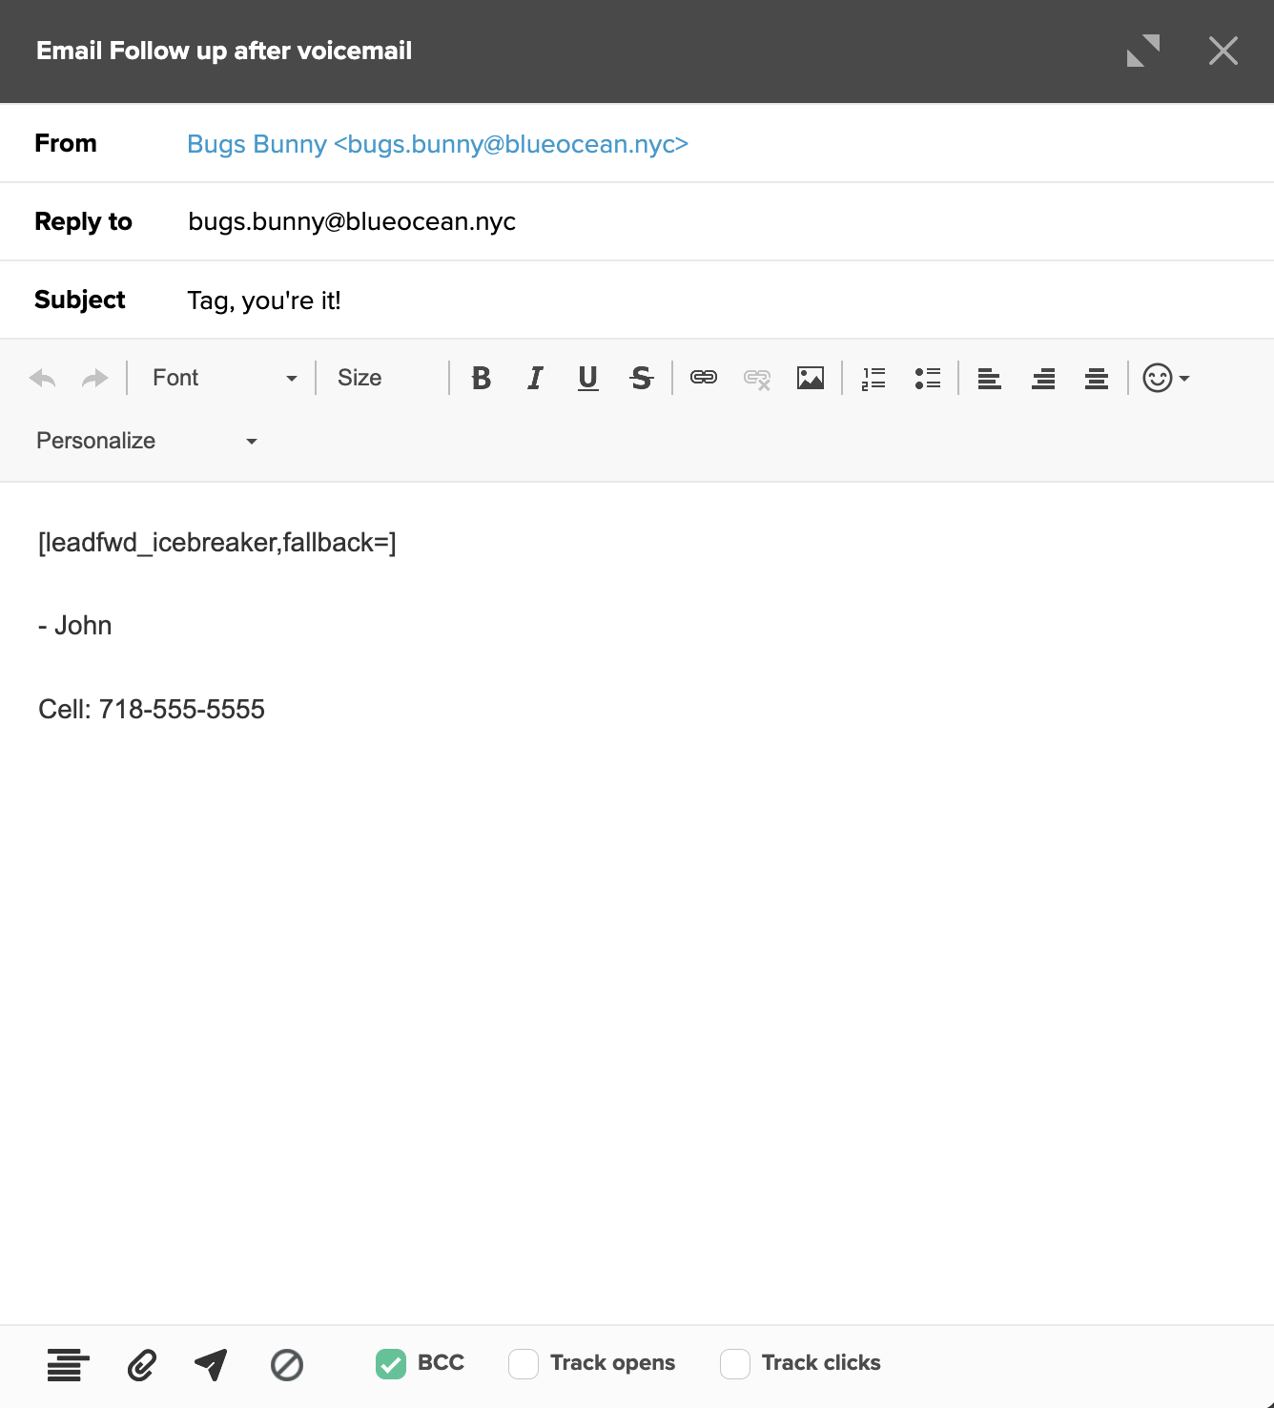Click the 'Cell: 718-555-5555' line
Image resolution: width=1274 pixels, height=1408 pixels.
coord(152,710)
